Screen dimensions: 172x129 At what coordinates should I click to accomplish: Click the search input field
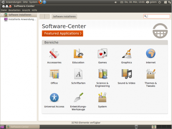(157, 16)
